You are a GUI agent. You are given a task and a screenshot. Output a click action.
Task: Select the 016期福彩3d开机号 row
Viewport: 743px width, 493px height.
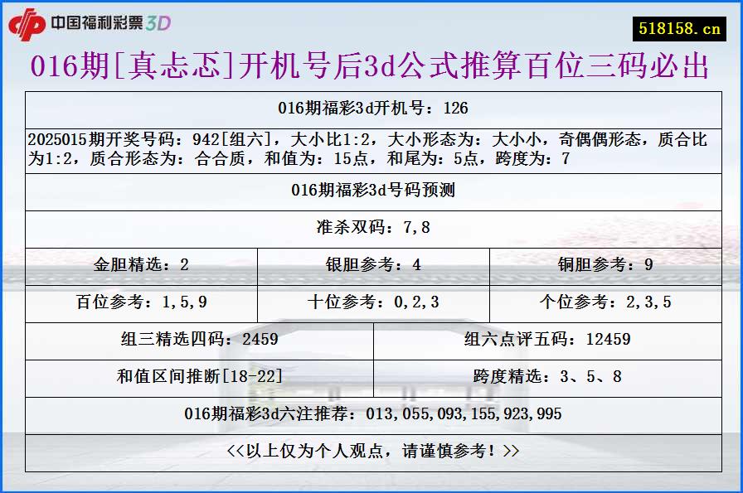371,107
